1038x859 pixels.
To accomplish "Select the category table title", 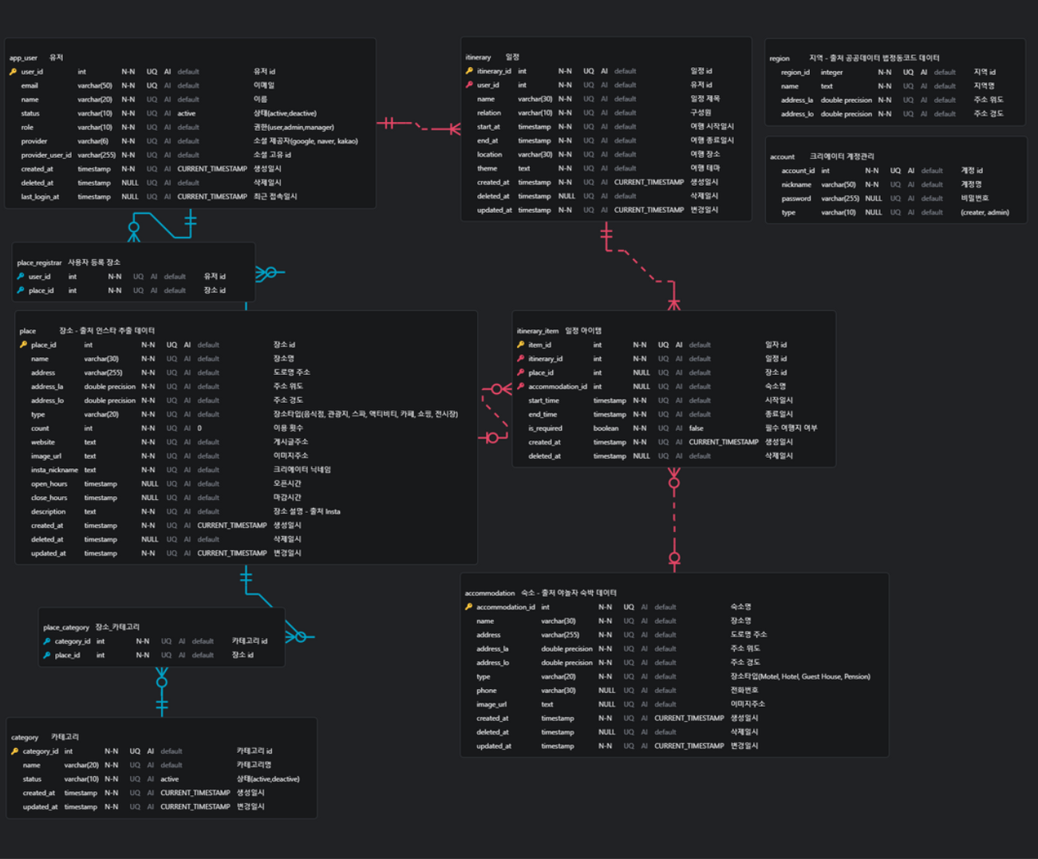I will (25, 738).
